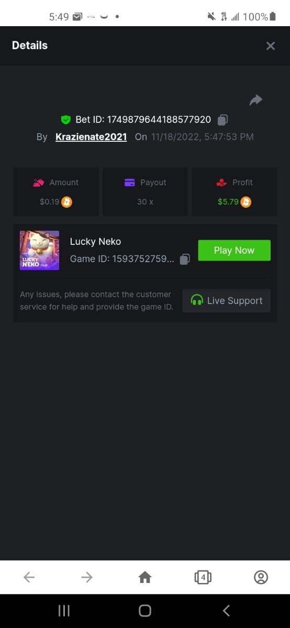Go back using browser left arrow
290x628 pixels.
(x=29, y=577)
